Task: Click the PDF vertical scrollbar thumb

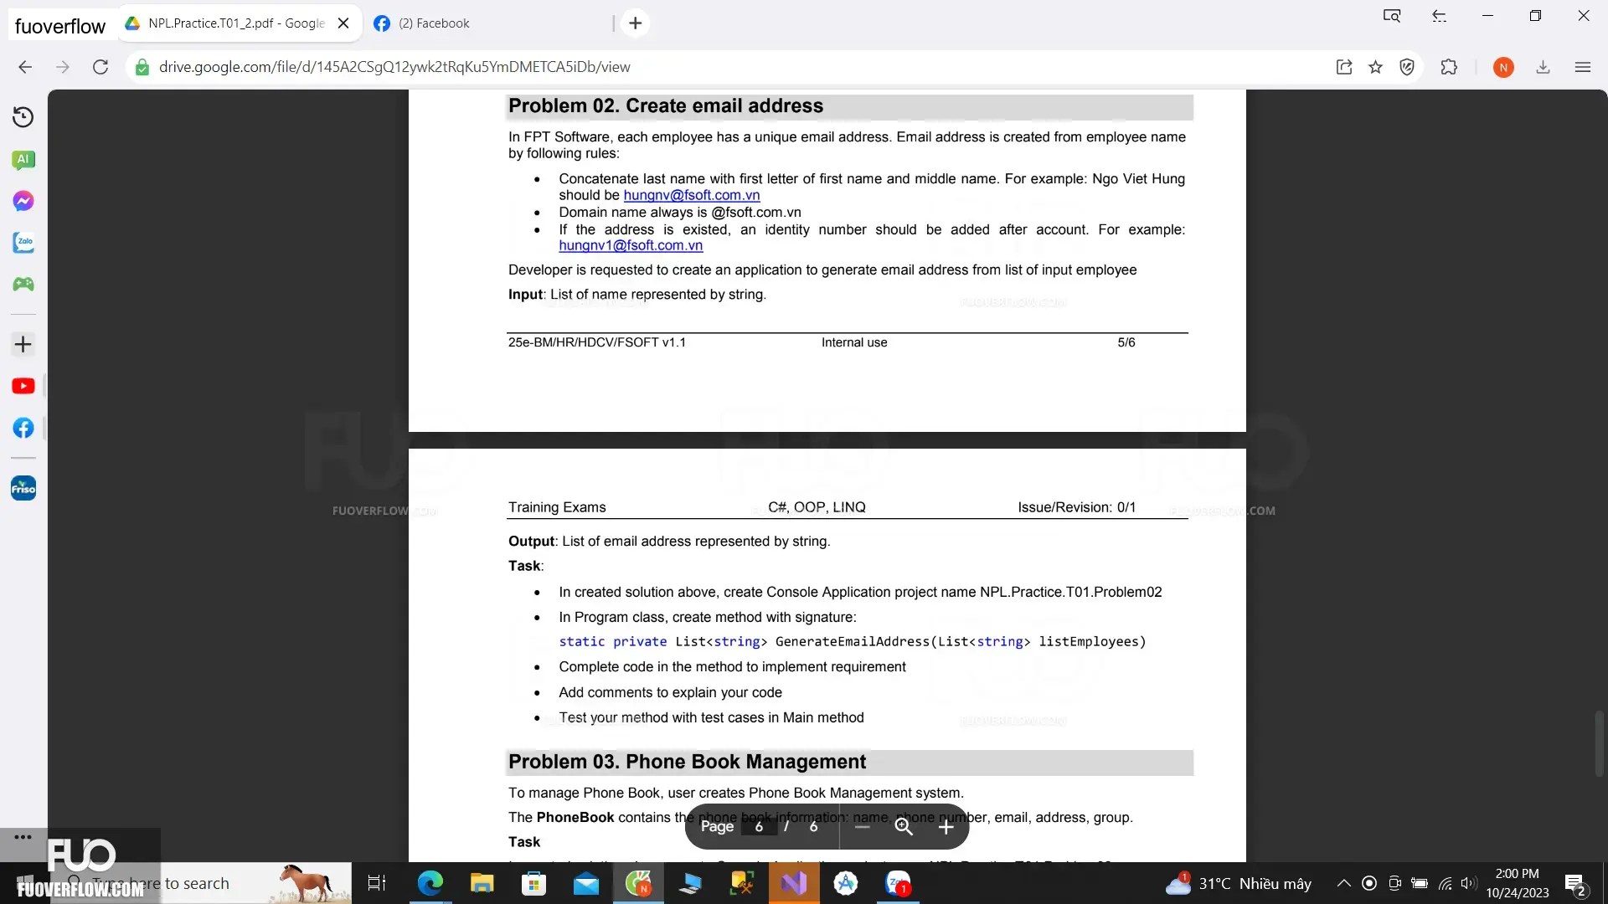Action: click(x=1599, y=744)
